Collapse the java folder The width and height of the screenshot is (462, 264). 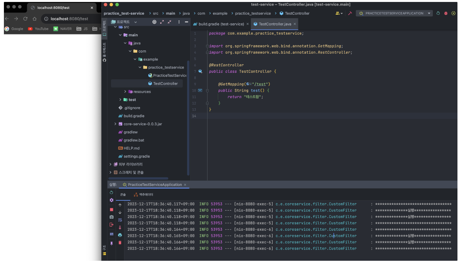coord(125,43)
